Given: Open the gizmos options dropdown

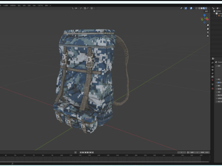Looking at the screenshot, I should click(188, 8).
